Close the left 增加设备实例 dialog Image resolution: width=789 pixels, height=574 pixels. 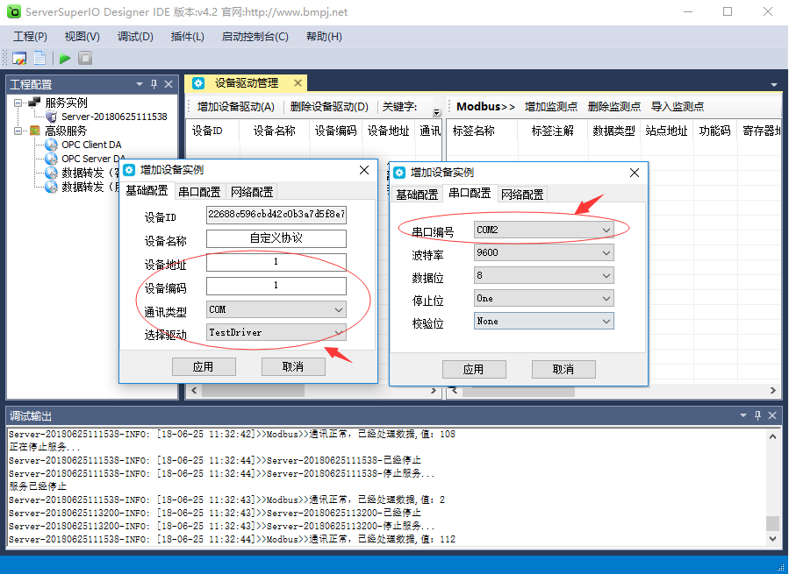(364, 170)
